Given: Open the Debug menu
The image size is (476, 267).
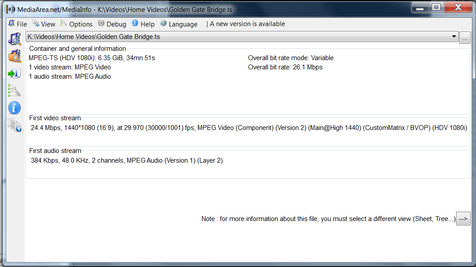Looking at the screenshot, I should tap(112, 24).
